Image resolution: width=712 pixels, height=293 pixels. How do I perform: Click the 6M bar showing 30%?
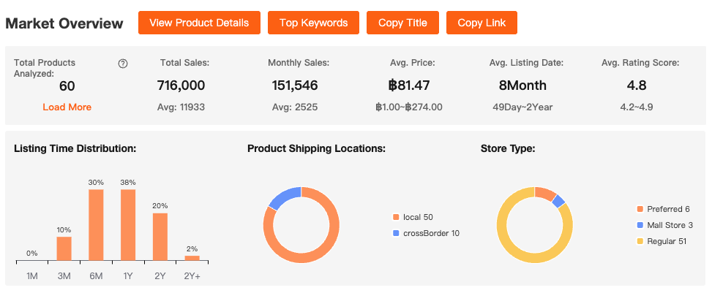96,225
